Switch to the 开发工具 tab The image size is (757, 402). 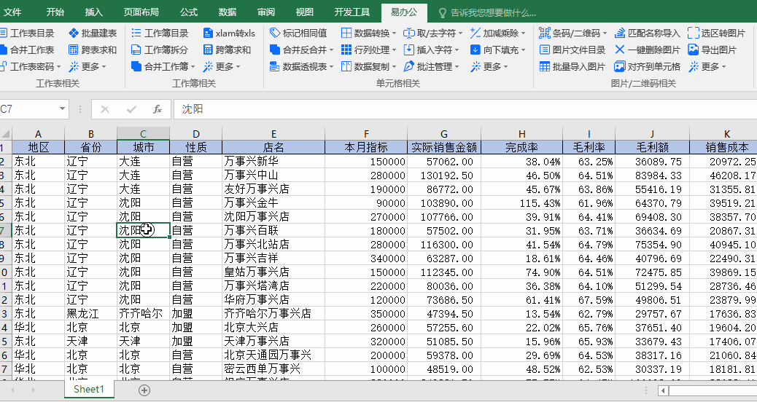[x=352, y=12]
